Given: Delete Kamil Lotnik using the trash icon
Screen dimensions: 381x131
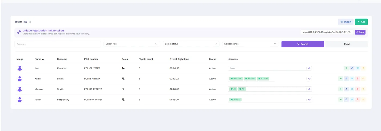Looking at the screenshot, I should 358,79.
